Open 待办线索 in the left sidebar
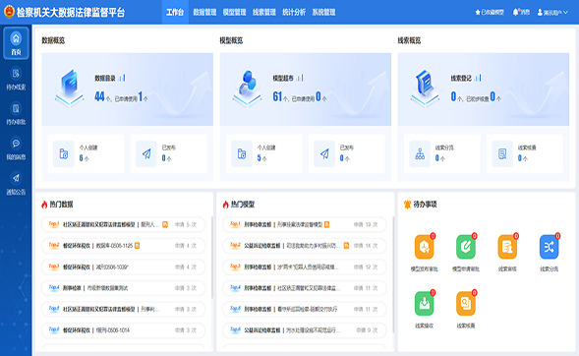 [x=16, y=79]
